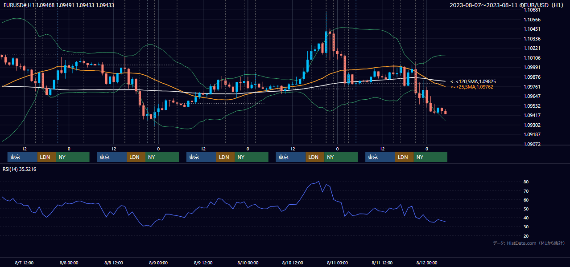
Task: Select the 8/11 12:00 time axis label
Action: click(382, 263)
